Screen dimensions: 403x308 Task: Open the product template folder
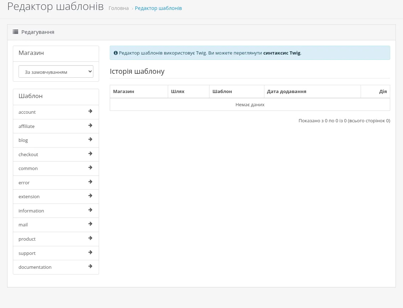coord(56,239)
